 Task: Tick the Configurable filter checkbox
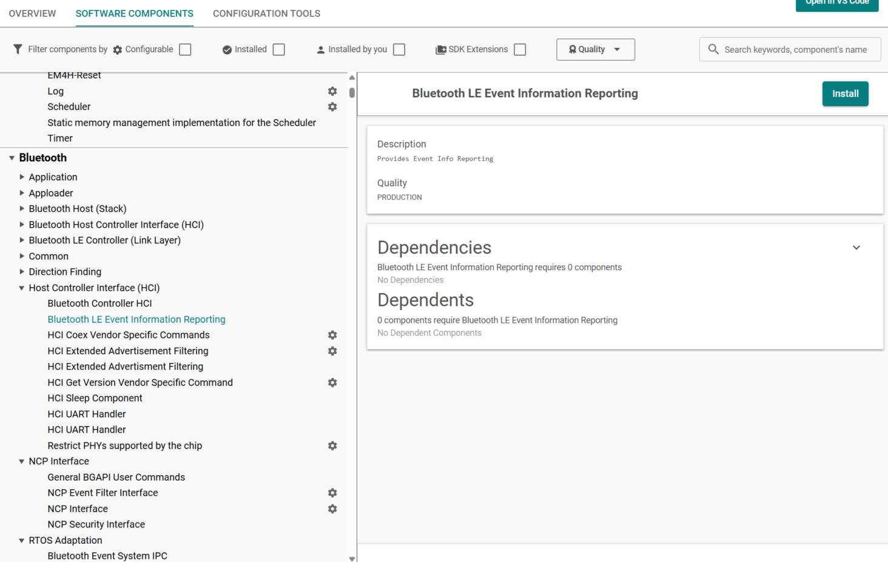[186, 50]
